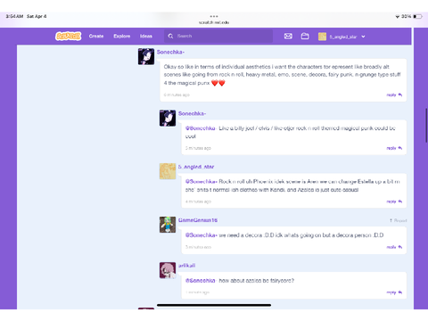The width and height of the screenshot is (428, 321).
Task: Open Sonechka- profile from top comment username
Action: [170, 52]
